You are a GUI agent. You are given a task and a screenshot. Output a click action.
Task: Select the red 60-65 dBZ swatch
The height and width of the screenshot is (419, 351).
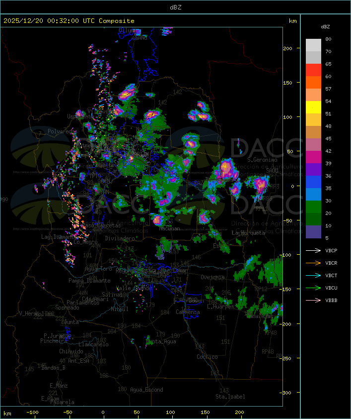(313, 70)
